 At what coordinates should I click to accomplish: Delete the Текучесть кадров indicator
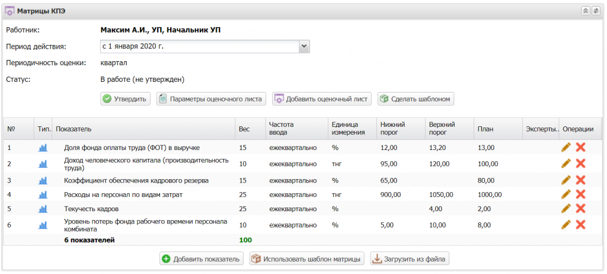coord(580,209)
